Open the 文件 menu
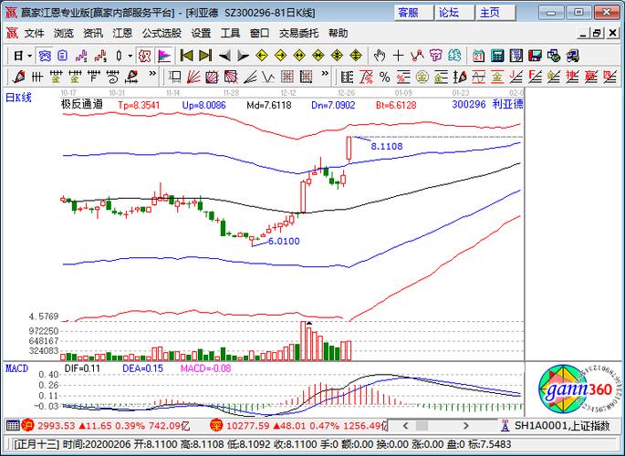The width and height of the screenshot is (625, 456). pos(35,34)
